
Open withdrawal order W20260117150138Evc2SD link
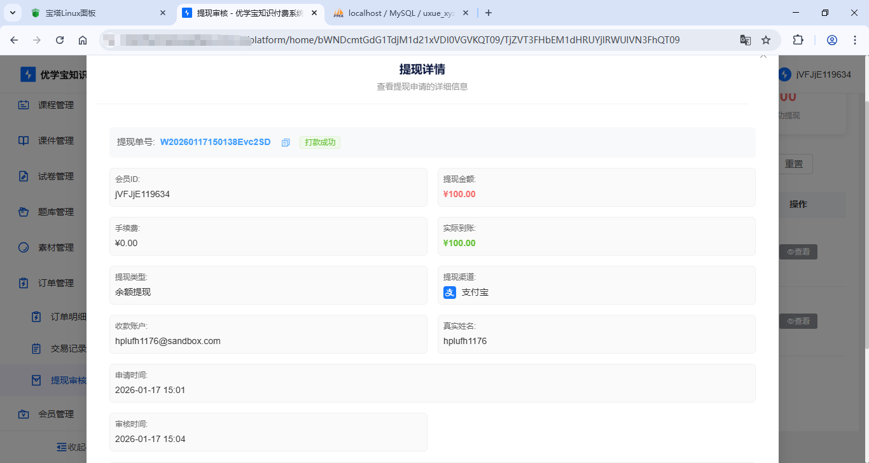(x=215, y=142)
